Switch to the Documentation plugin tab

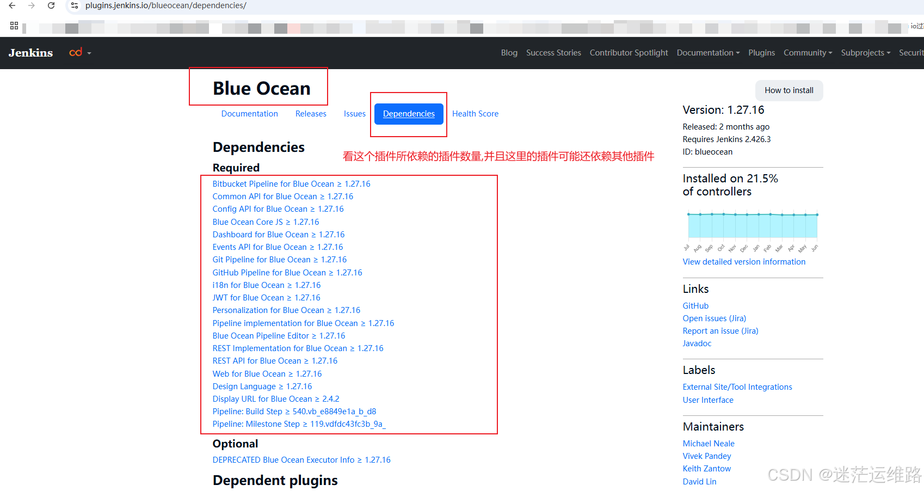coord(249,114)
